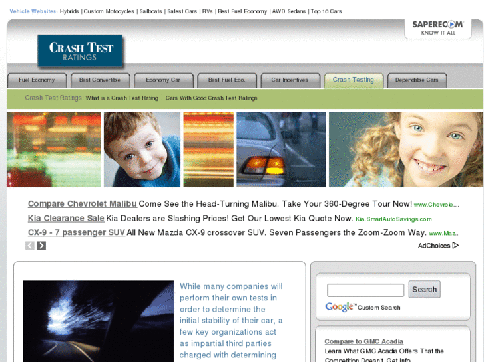484x362 pixels.
Task: Click the Kia.SmartAutoSavings.com URL
Action: click(x=393, y=219)
